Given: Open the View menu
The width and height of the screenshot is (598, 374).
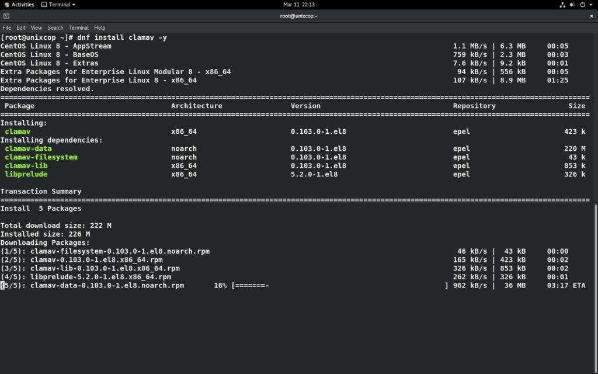Looking at the screenshot, I should [36, 28].
